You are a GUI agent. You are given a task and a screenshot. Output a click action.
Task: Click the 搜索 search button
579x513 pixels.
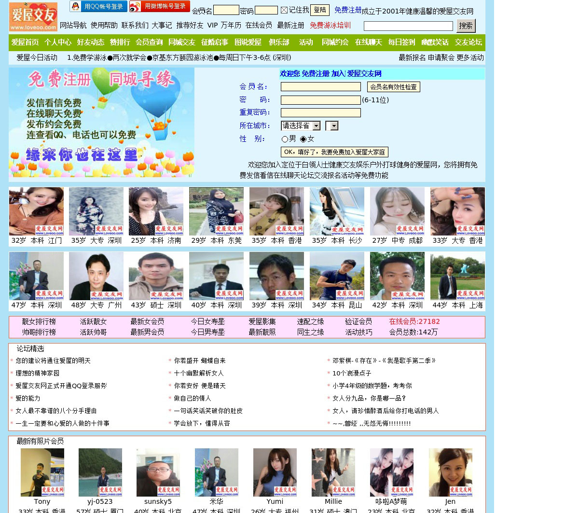[466, 26]
